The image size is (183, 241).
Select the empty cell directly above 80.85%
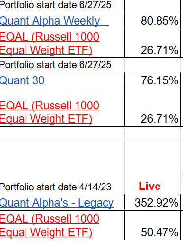tap(152, 6)
